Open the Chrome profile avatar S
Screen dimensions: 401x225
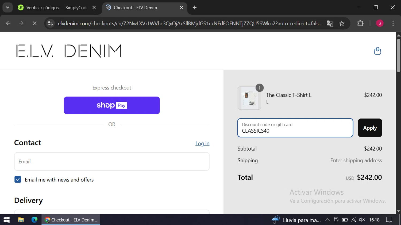pyautogui.click(x=380, y=23)
